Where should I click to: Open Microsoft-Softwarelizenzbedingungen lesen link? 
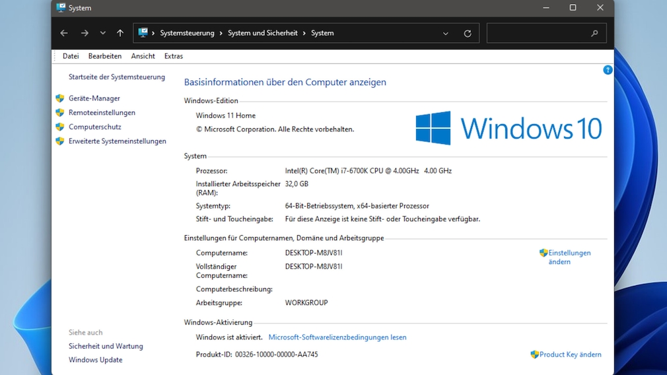pos(337,337)
